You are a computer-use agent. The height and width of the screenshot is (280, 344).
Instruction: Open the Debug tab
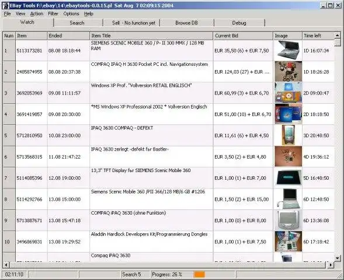tap(239, 23)
